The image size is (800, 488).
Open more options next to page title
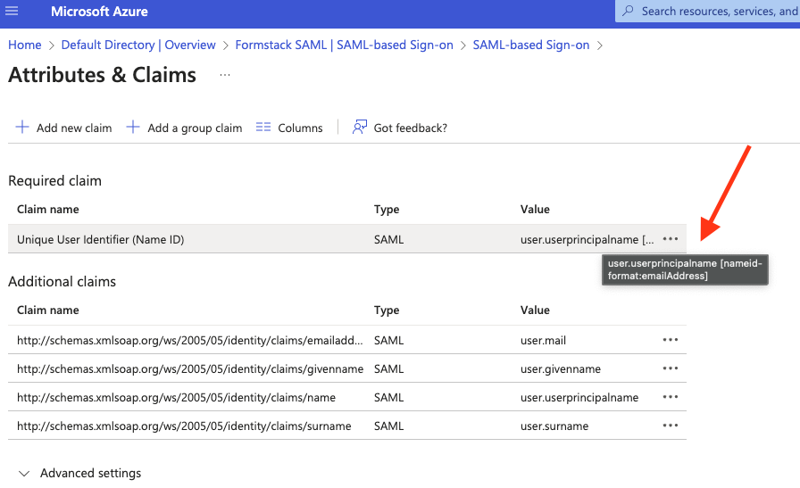225,75
